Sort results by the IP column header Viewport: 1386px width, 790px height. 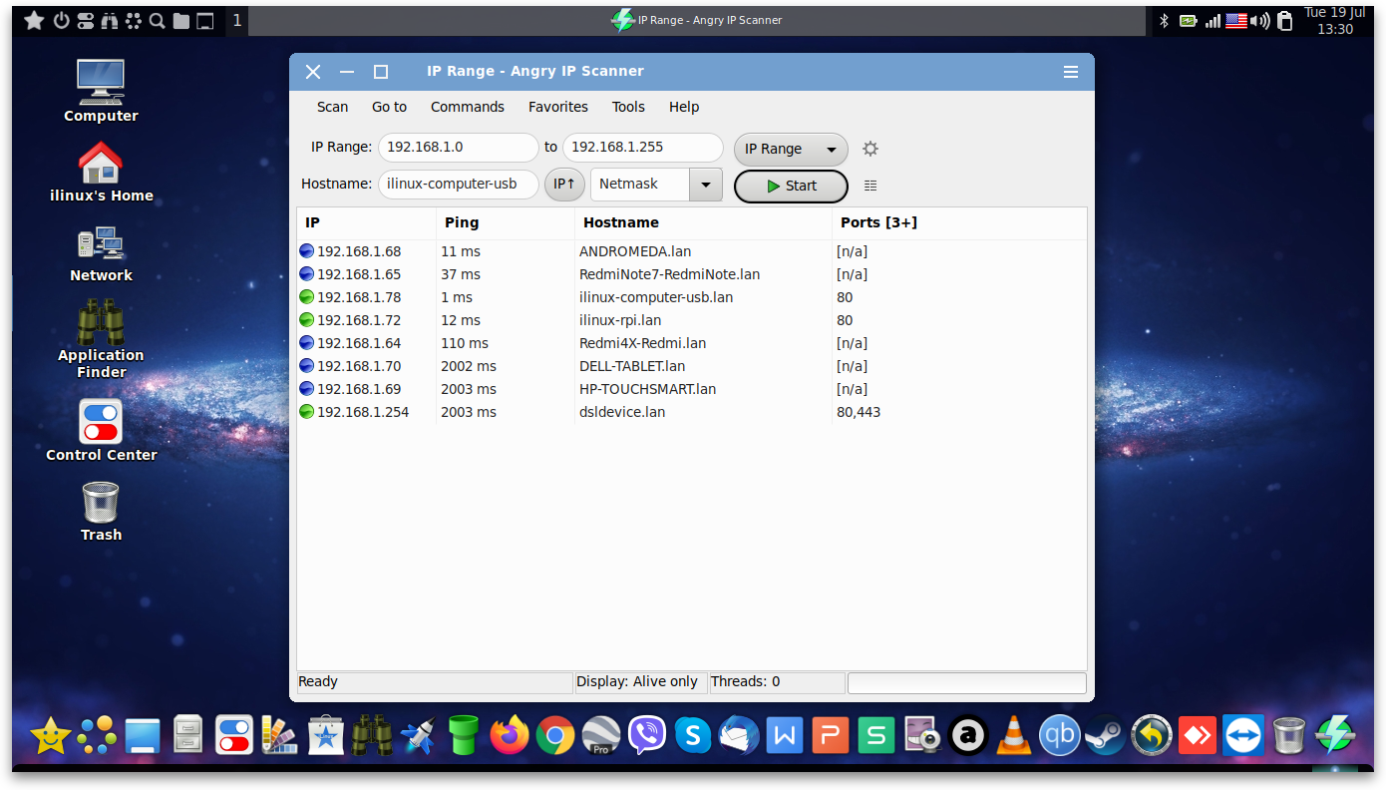tap(367, 222)
